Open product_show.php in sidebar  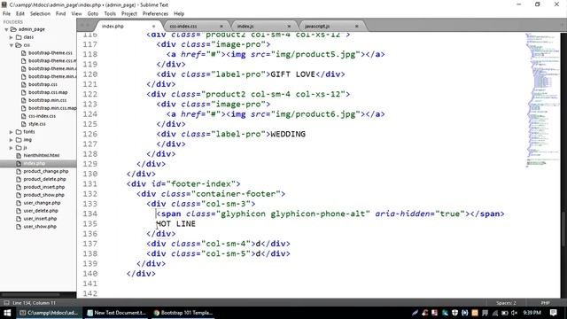(43, 195)
